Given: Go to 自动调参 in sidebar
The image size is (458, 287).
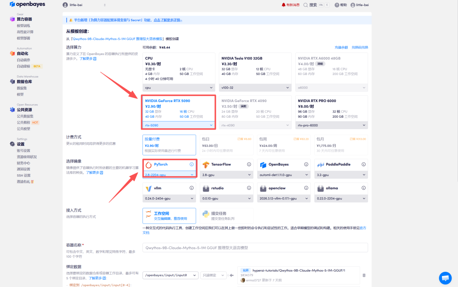Looking at the screenshot, I should [x=23, y=60].
